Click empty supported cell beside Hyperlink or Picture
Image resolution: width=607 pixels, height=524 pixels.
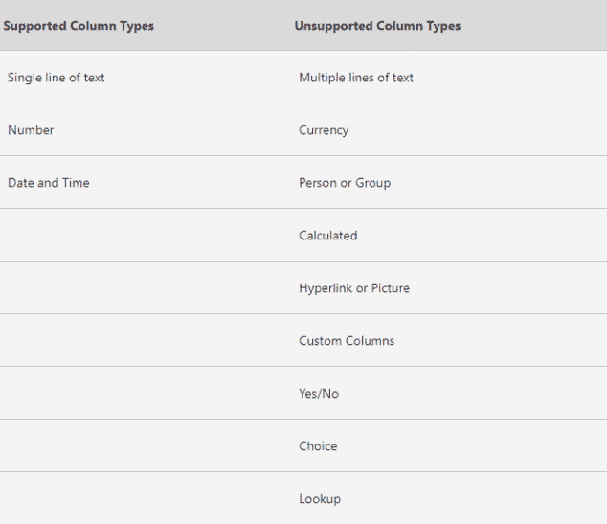(146, 287)
